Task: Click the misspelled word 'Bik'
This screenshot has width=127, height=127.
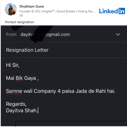Action: point(19,78)
